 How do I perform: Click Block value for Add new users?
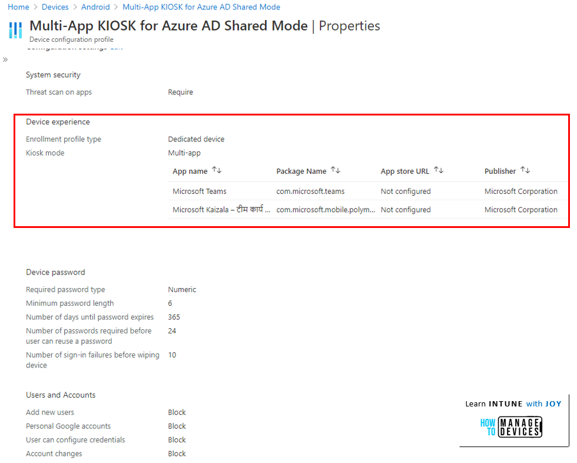tap(177, 412)
